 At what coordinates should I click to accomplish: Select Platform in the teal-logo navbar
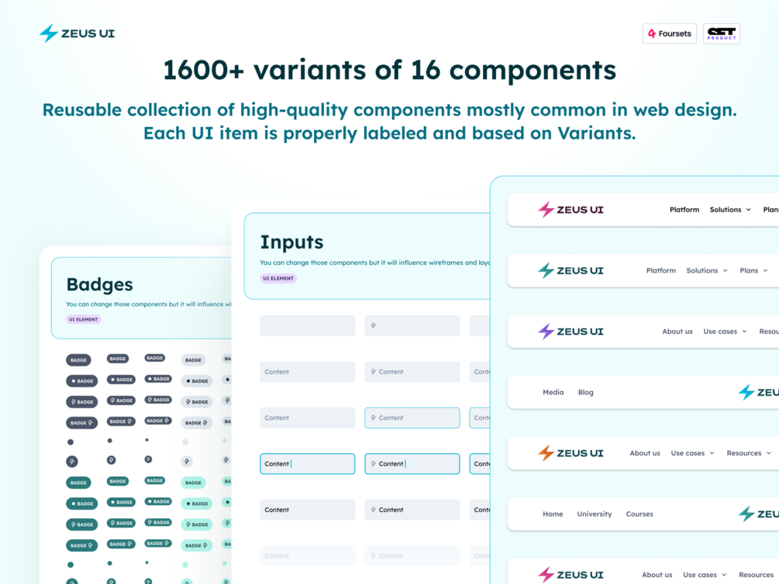660,270
